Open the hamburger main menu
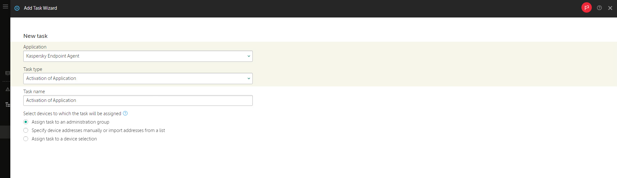Screen dimensions: 617x178 tap(5, 6)
